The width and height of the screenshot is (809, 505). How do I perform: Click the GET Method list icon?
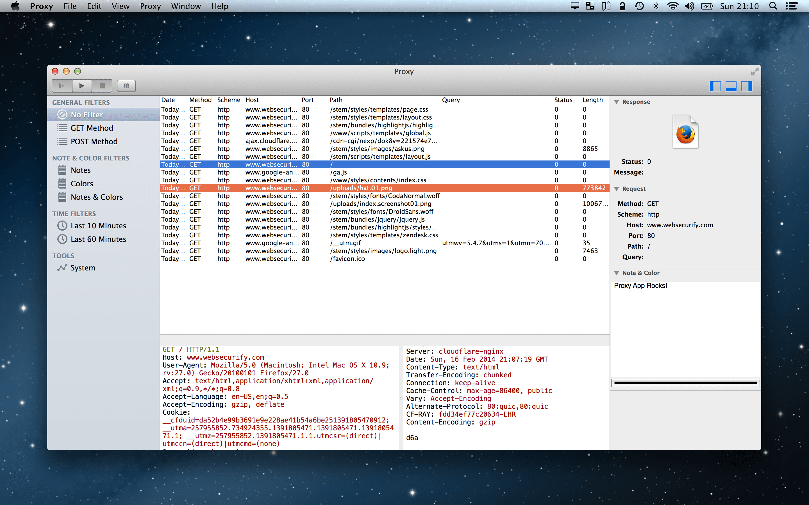62,128
